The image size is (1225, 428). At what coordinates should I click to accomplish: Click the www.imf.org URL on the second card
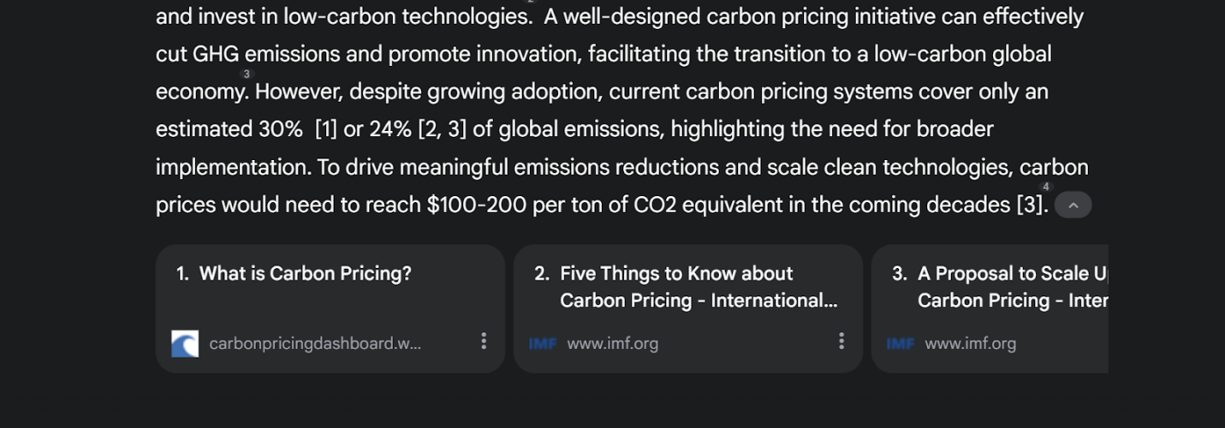point(612,343)
